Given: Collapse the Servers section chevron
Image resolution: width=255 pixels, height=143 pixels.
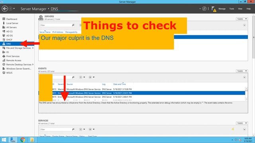Looking at the screenshot, I should (244, 25).
